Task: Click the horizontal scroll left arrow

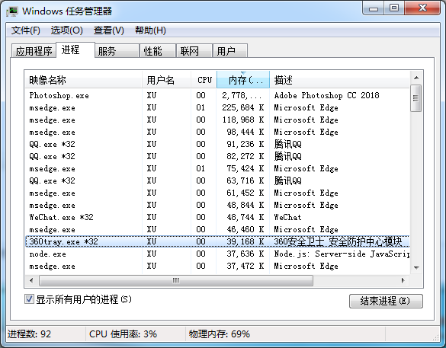Action: [x=31, y=281]
